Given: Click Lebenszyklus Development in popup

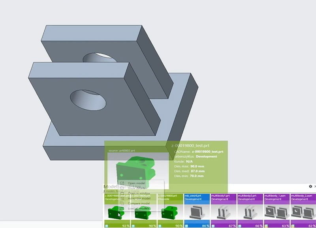Looking at the screenshot, I should [x=196, y=156].
